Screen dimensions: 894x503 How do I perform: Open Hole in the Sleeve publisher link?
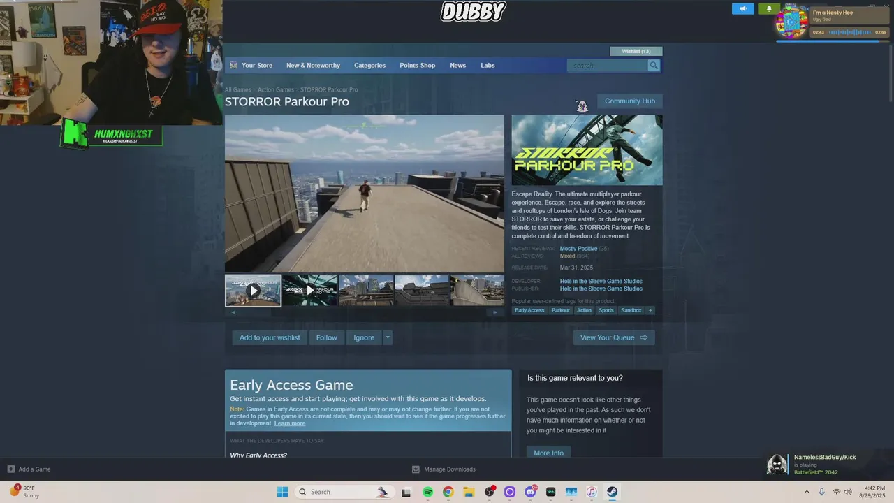tap(601, 289)
